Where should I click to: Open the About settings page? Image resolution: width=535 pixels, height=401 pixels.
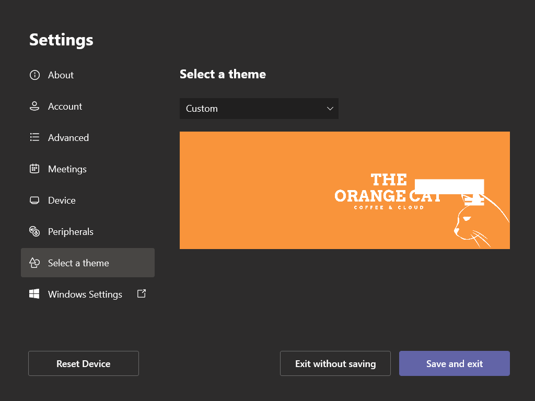point(61,75)
